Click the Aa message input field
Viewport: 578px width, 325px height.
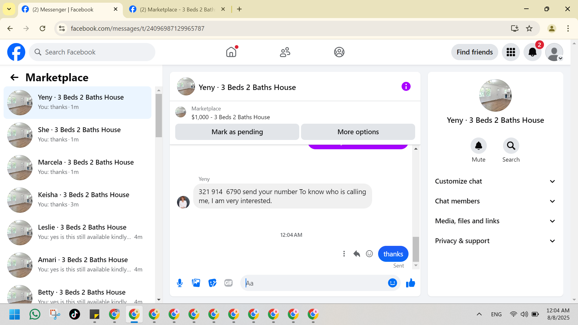click(x=313, y=283)
